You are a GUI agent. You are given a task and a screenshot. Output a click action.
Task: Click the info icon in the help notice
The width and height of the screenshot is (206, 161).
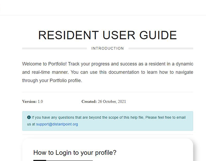pyautogui.click(x=29, y=117)
